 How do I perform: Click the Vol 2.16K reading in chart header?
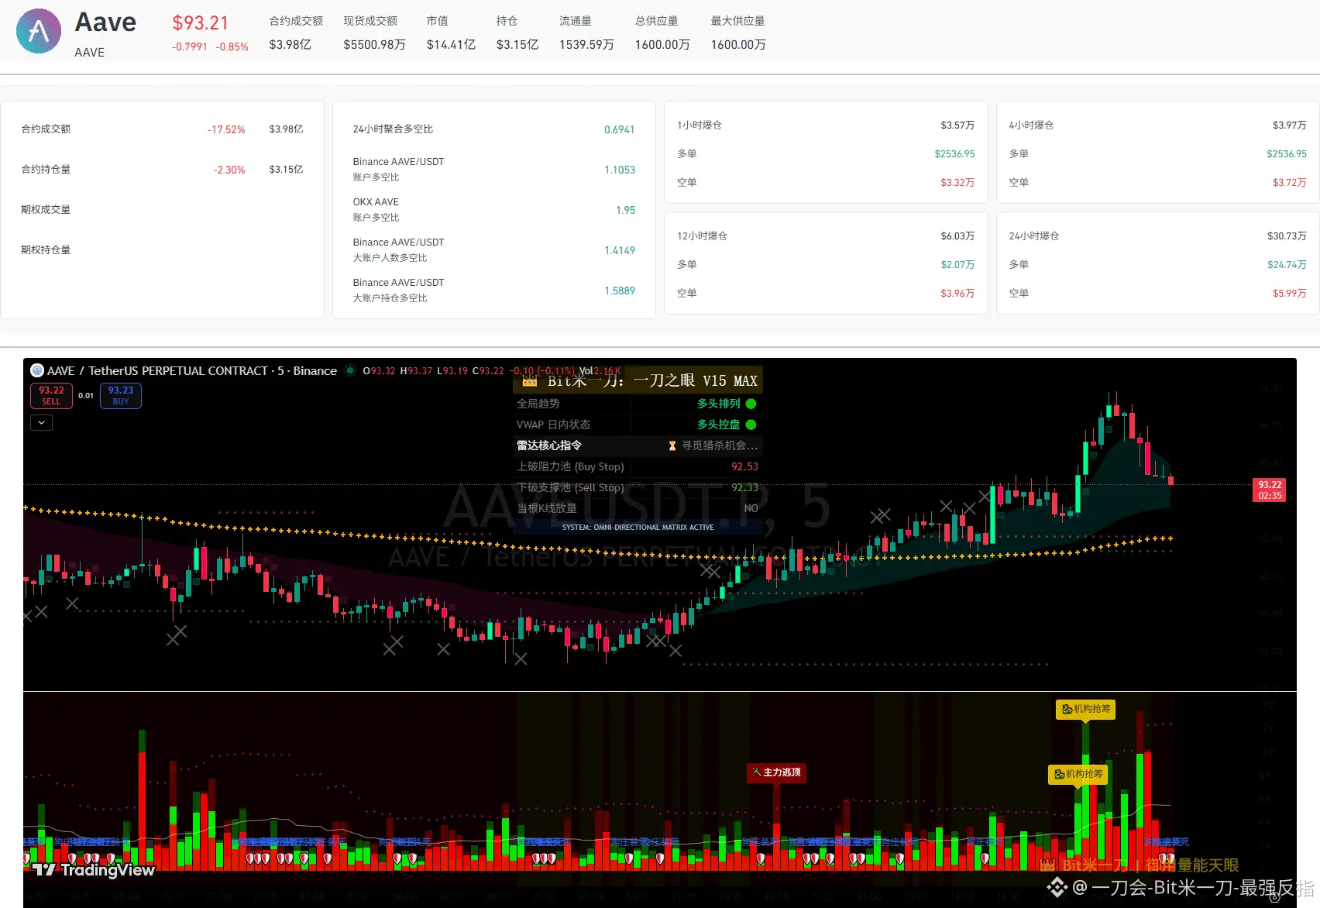click(x=600, y=370)
